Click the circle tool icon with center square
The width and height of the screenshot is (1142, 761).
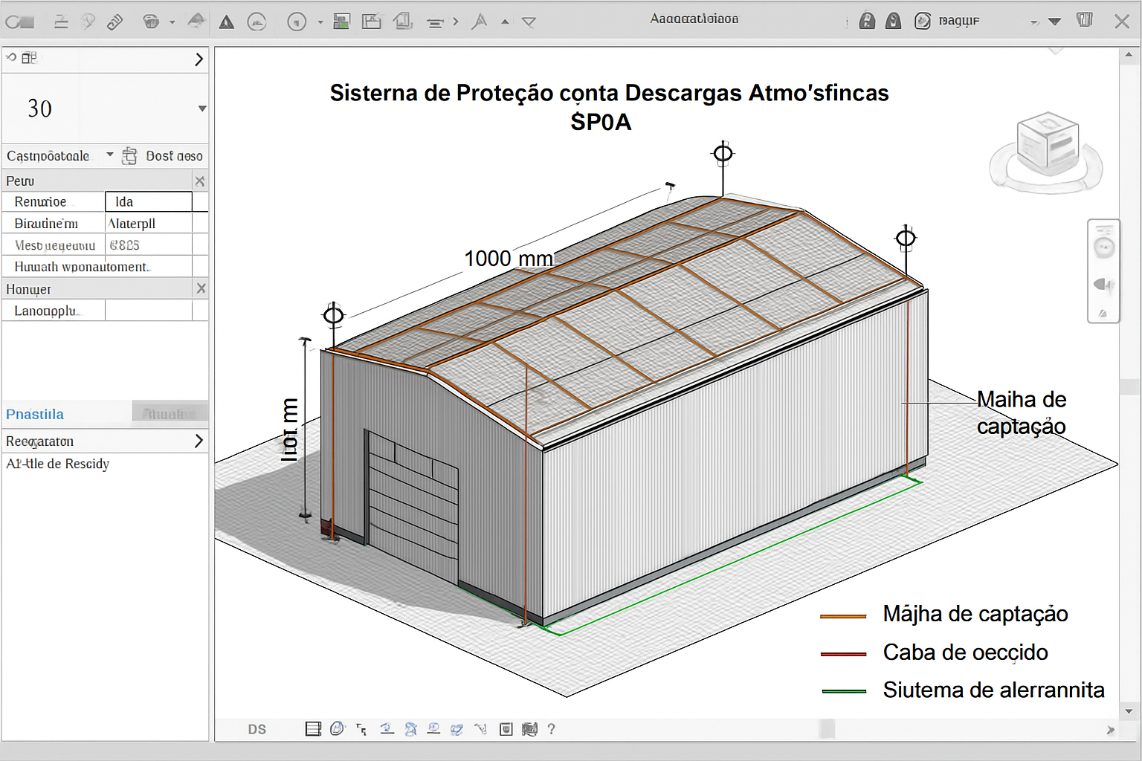tap(297, 22)
